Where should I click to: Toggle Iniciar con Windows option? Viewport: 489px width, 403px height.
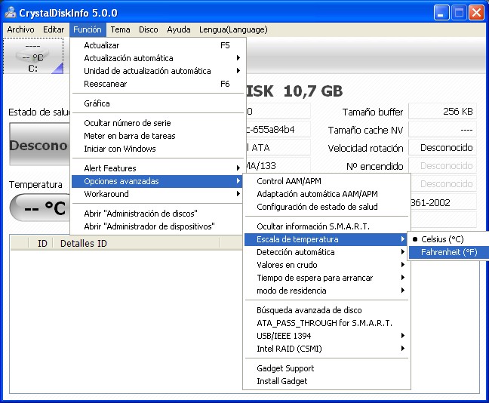coord(157,149)
